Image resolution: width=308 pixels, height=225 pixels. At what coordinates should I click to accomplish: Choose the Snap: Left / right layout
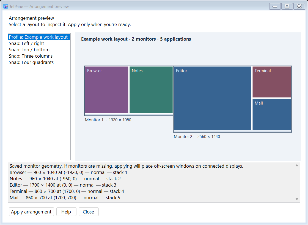(x=39, y=43)
